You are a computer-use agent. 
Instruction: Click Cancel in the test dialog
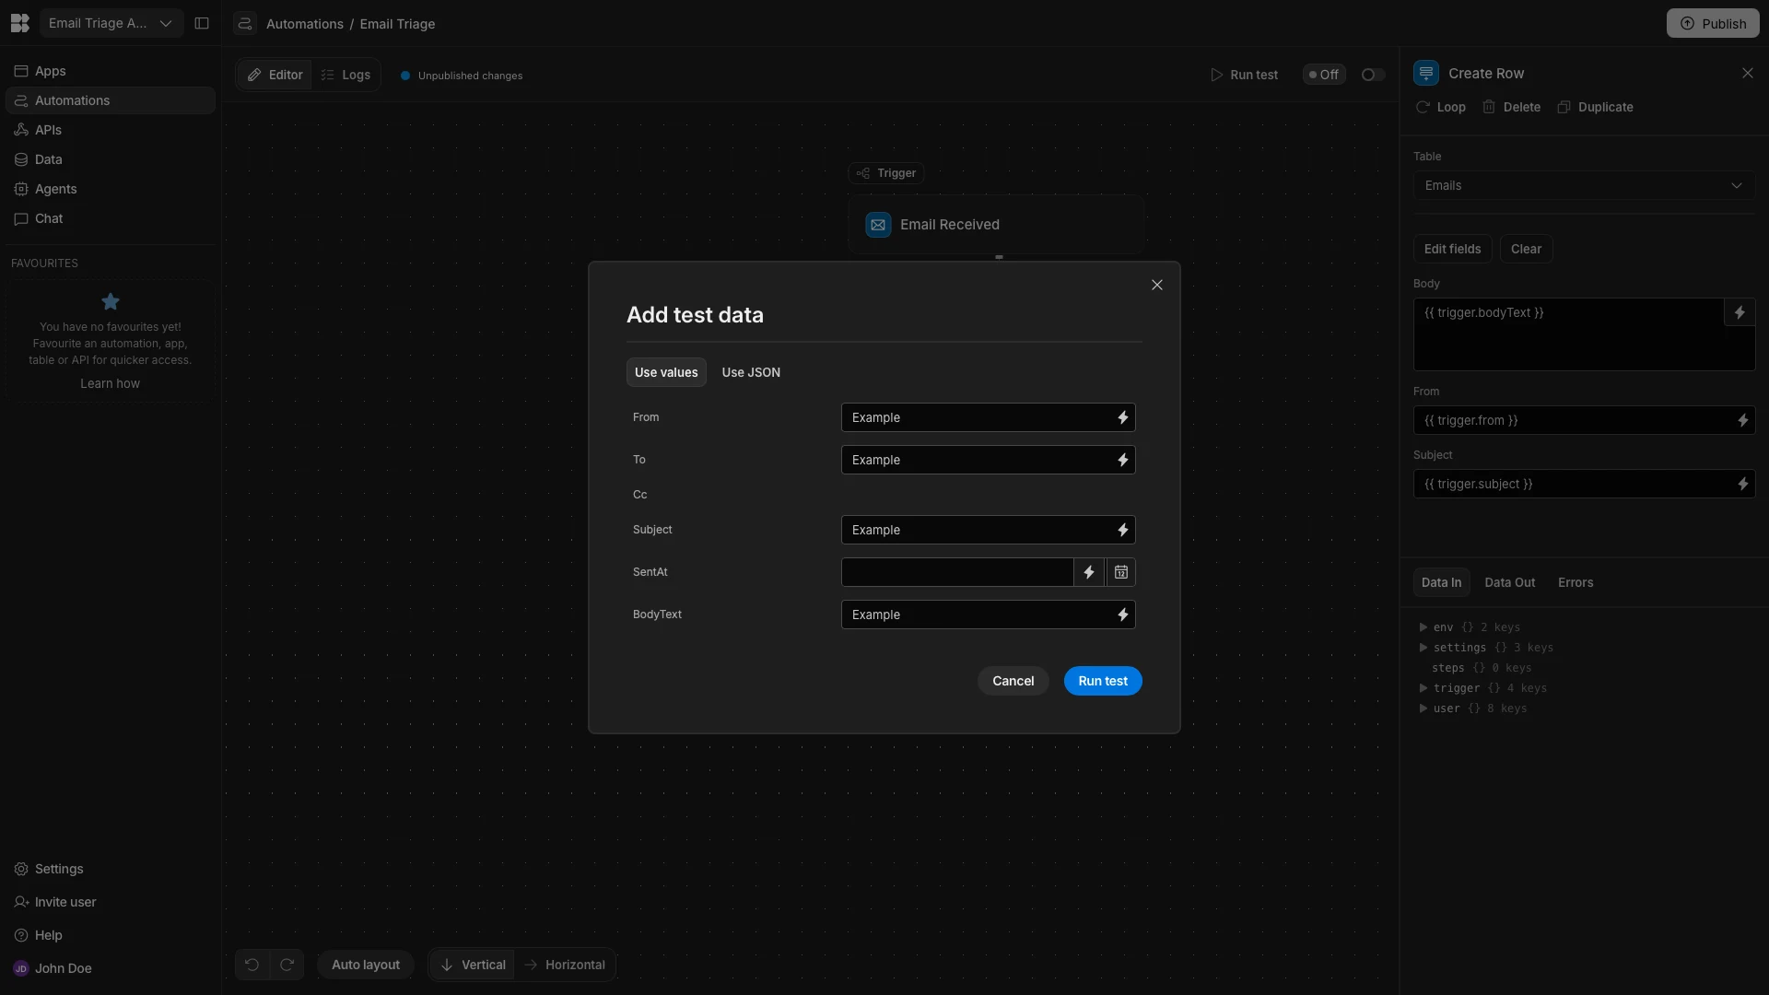[x=1013, y=681]
